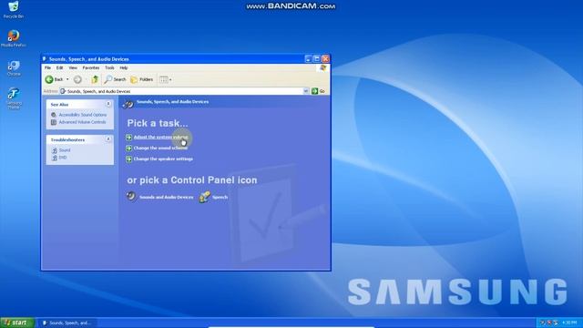This screenshot has height=328, width=583.
Task: Open the File menu
Action: (x=47, y=67)
